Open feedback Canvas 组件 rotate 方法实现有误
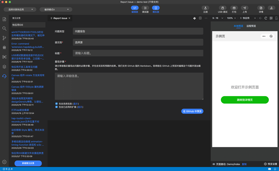279x171 pixels. (x=28, y=77)
